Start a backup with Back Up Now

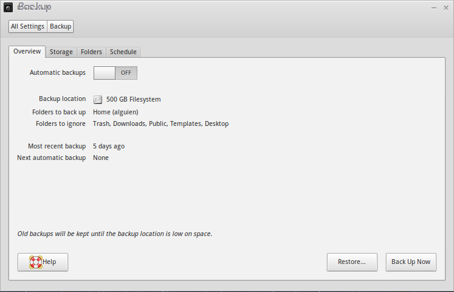410,262
